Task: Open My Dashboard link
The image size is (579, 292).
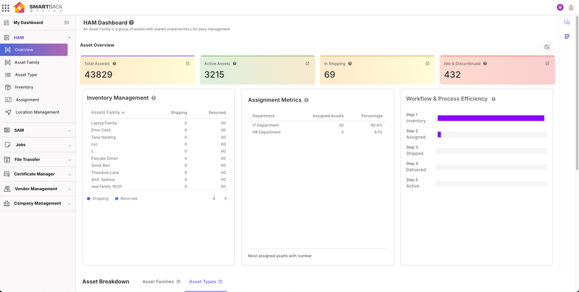Action: coord(28,23)
